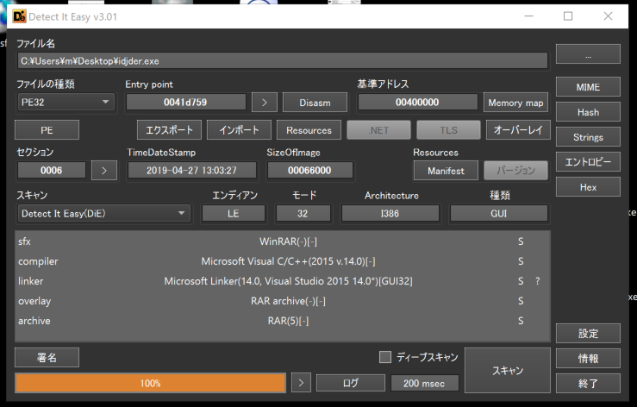Click the section count 0006 field

51,170
